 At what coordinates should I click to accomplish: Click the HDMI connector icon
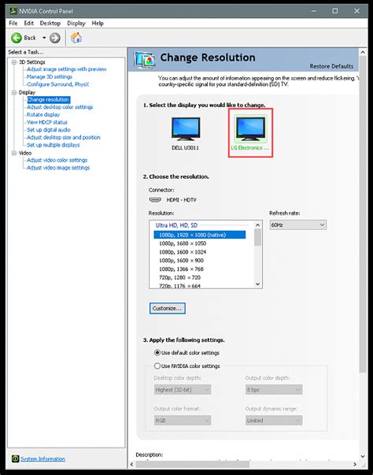[x=155, y=200]
